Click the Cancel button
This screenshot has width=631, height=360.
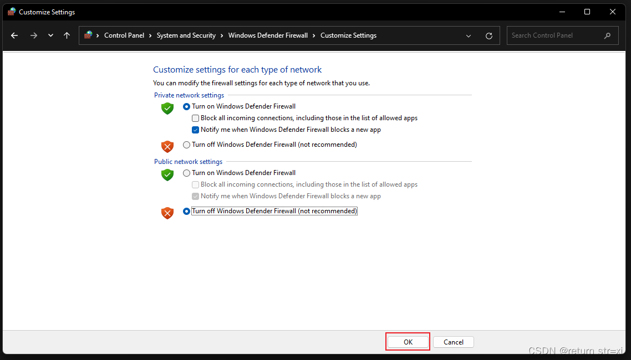[454, 342]
